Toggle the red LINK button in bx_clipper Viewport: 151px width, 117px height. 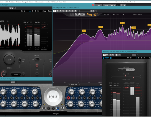point(37,65)
